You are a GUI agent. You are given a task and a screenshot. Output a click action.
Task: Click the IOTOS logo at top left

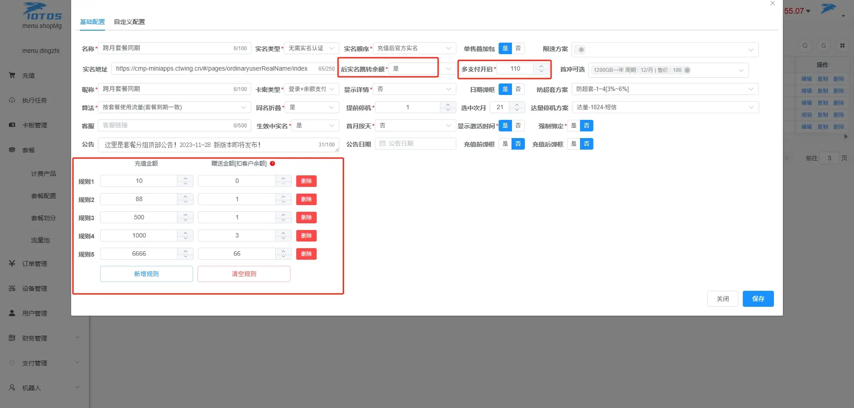tap(42, 12)
